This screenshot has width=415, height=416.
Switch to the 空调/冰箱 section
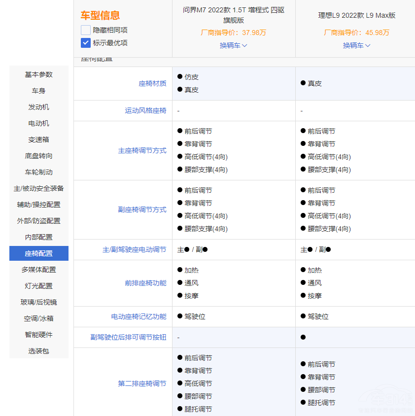coord(38,318)
